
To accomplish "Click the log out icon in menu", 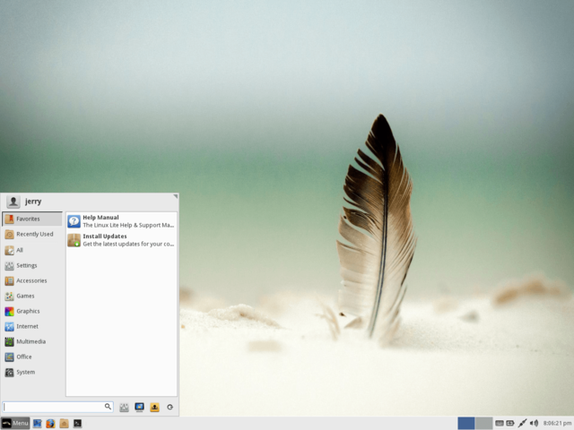I will click(x=170, y=407).
